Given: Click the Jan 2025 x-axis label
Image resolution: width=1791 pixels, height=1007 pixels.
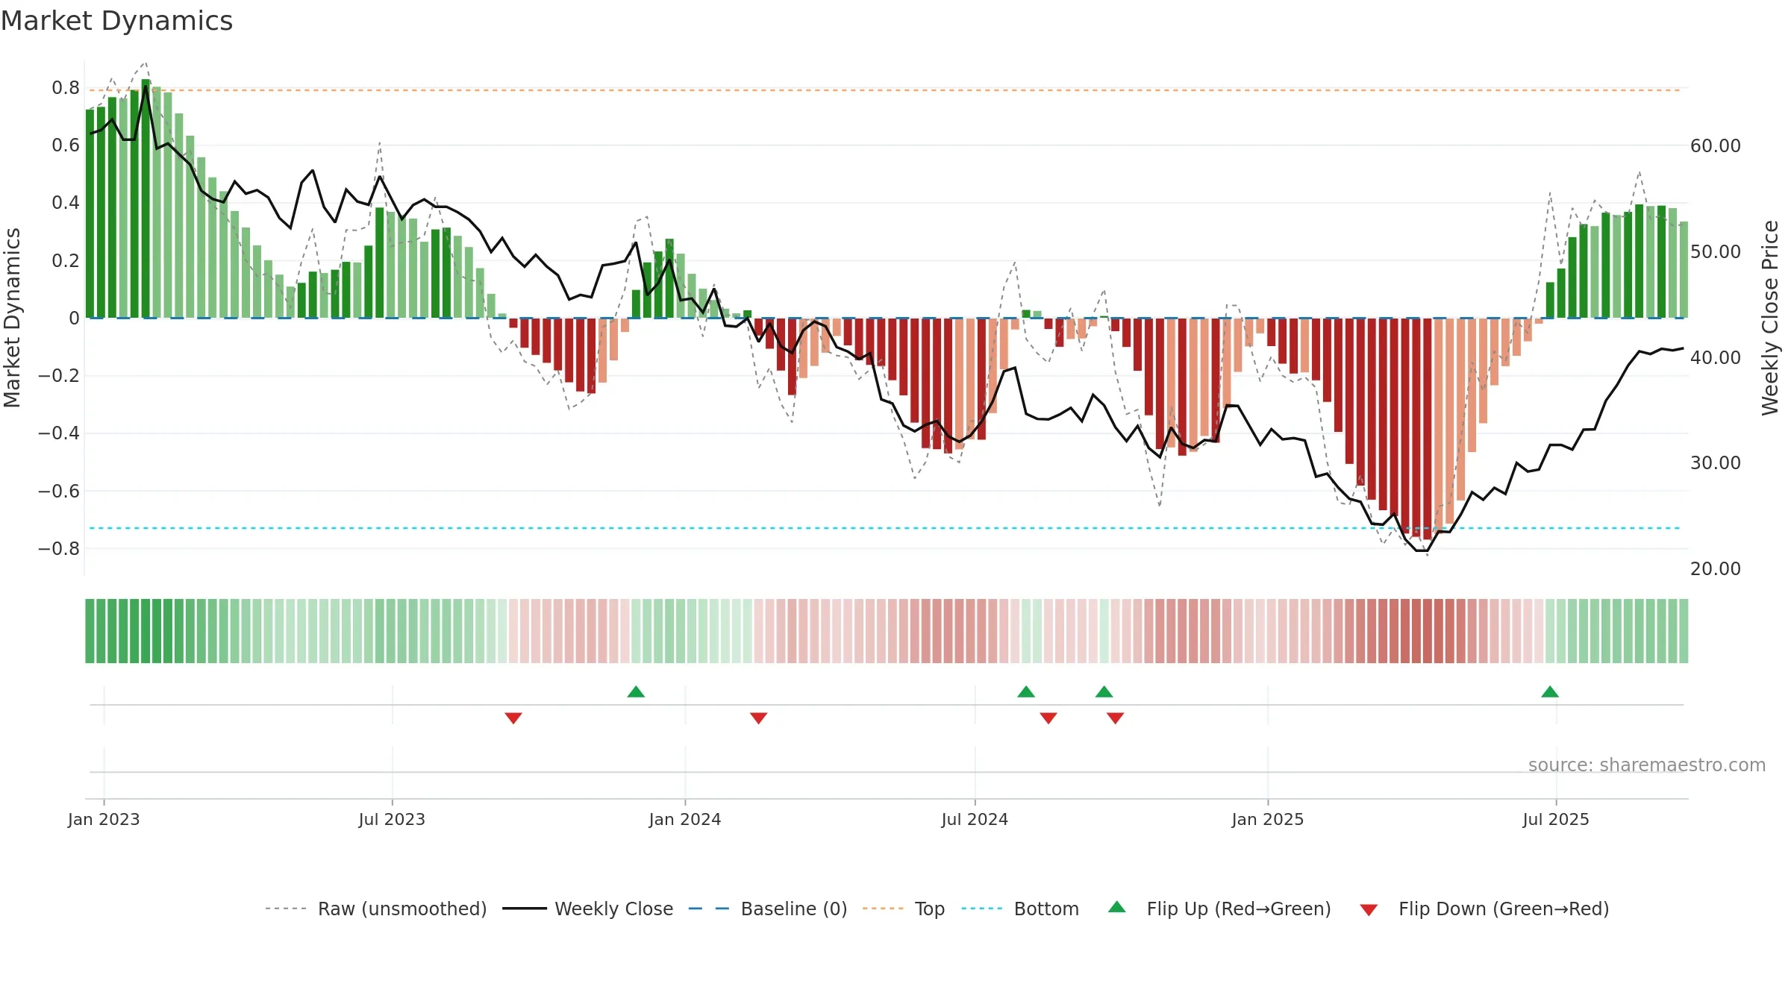Looking at the screenshot, I should point(1268,819).
